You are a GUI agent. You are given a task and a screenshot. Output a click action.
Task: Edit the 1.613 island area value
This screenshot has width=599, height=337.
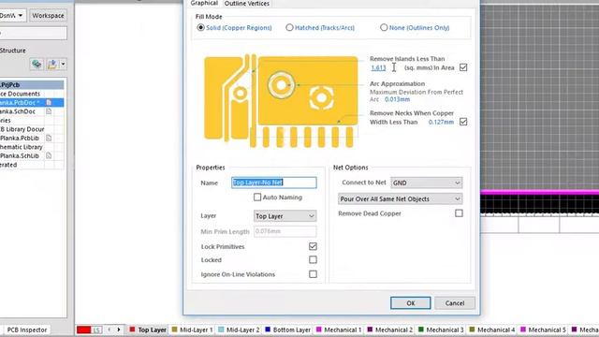click(x=378, y=67)
